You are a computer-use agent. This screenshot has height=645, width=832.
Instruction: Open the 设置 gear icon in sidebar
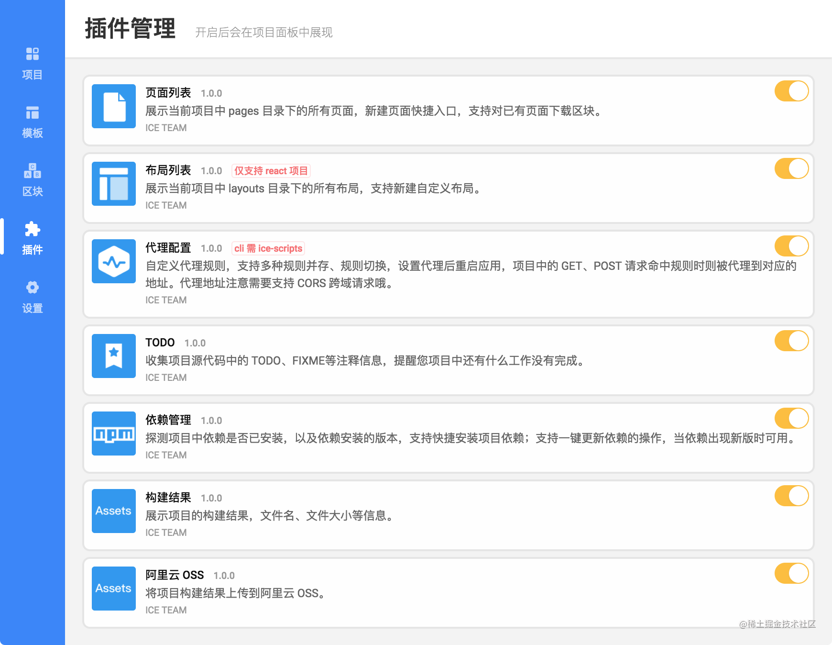pos(32,287)
